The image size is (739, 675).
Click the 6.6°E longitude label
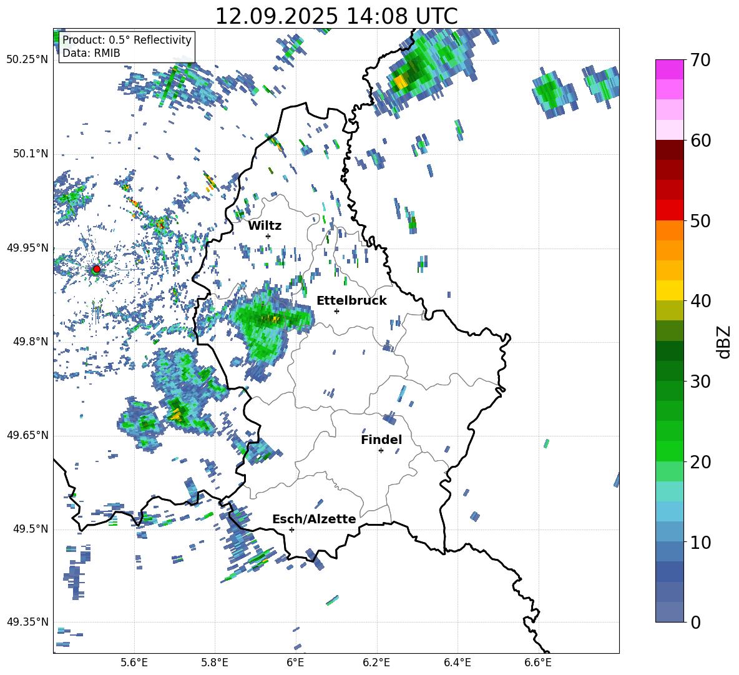pos(538,663)
